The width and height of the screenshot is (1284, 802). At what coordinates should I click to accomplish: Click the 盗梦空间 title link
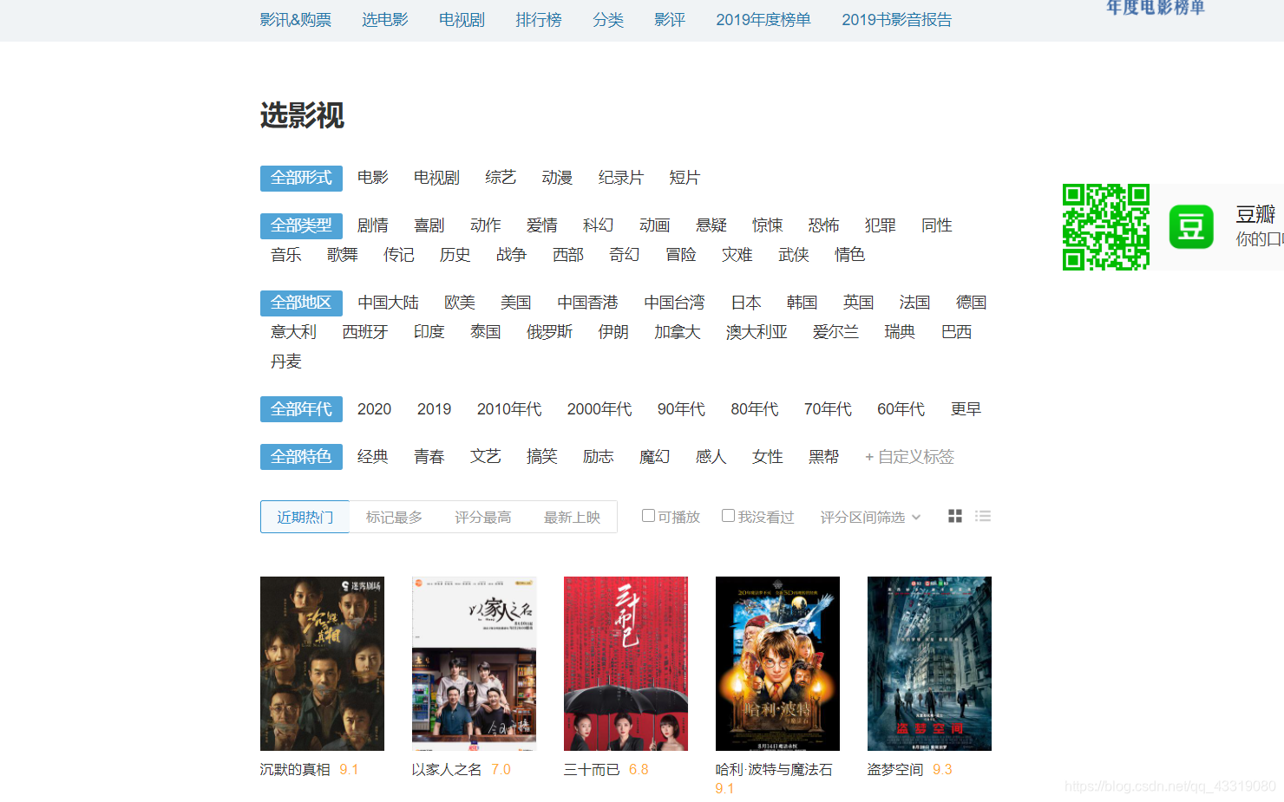click(x=895, y=770)
